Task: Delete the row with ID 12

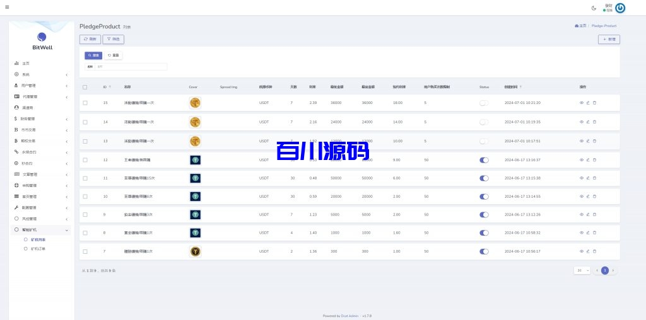Action: pyautogui.click(x=594, y=159)
